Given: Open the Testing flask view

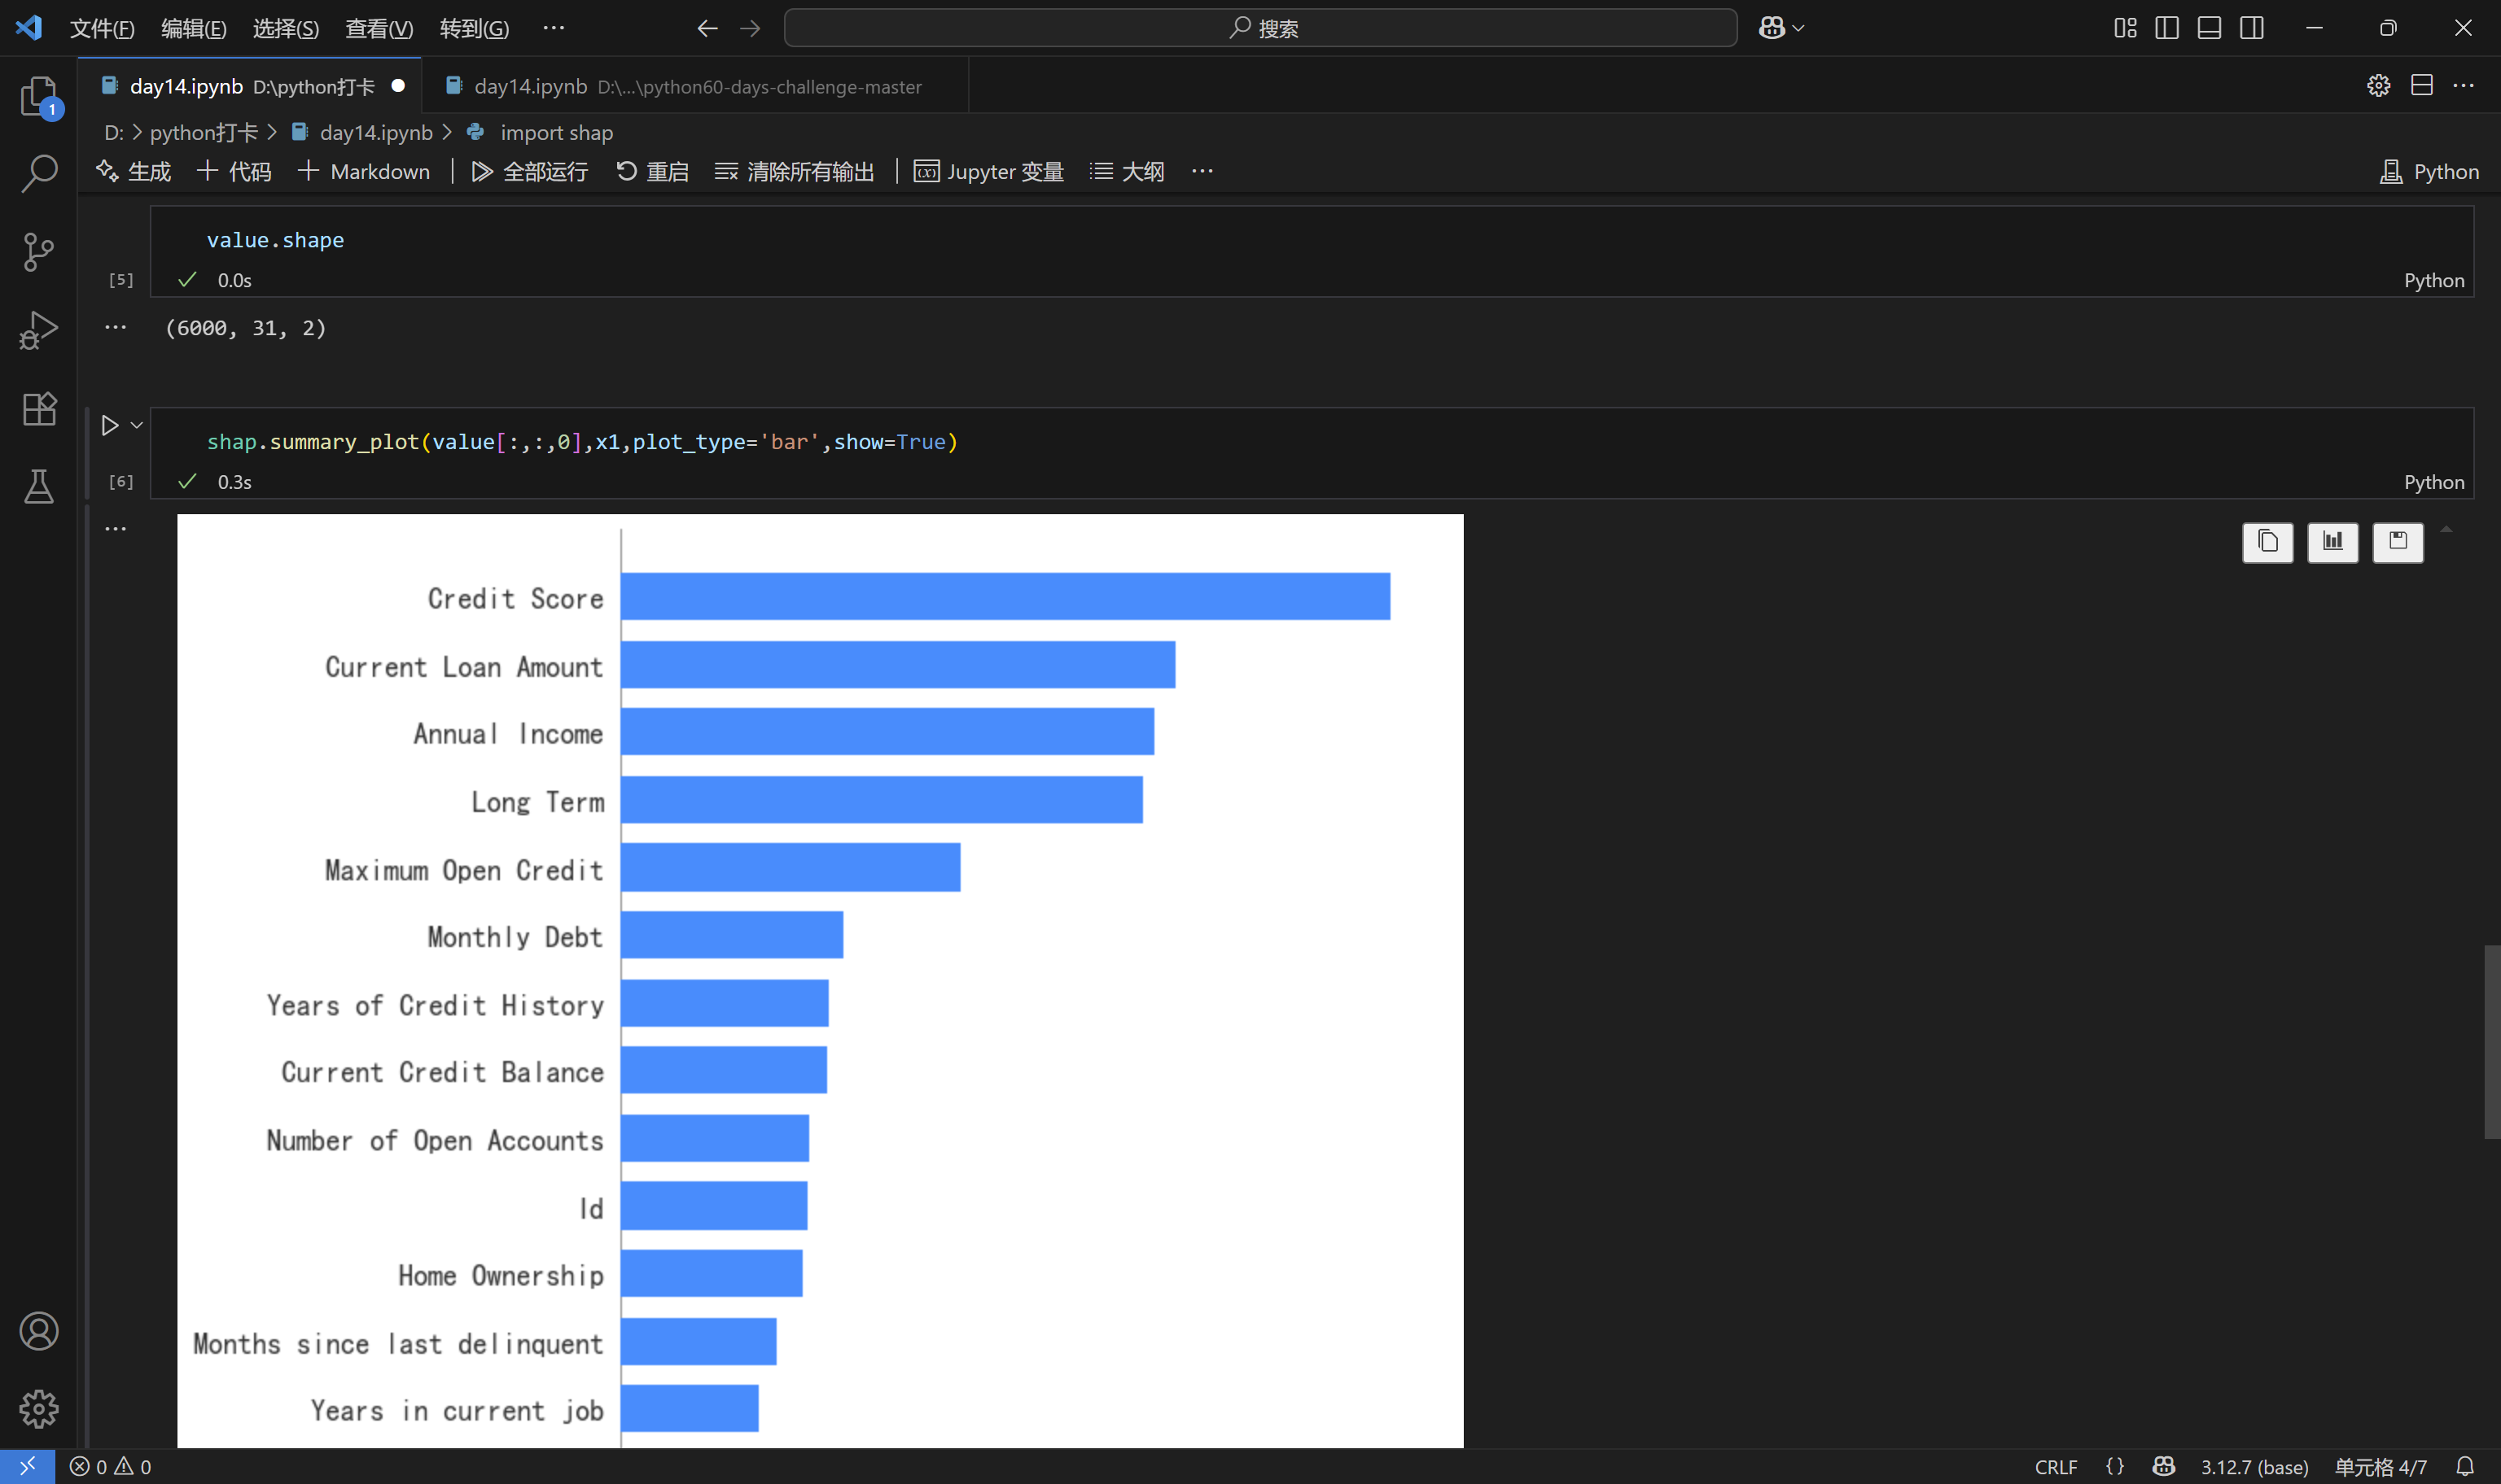Looking at the screenshot, I should click(x=39, y=487).
